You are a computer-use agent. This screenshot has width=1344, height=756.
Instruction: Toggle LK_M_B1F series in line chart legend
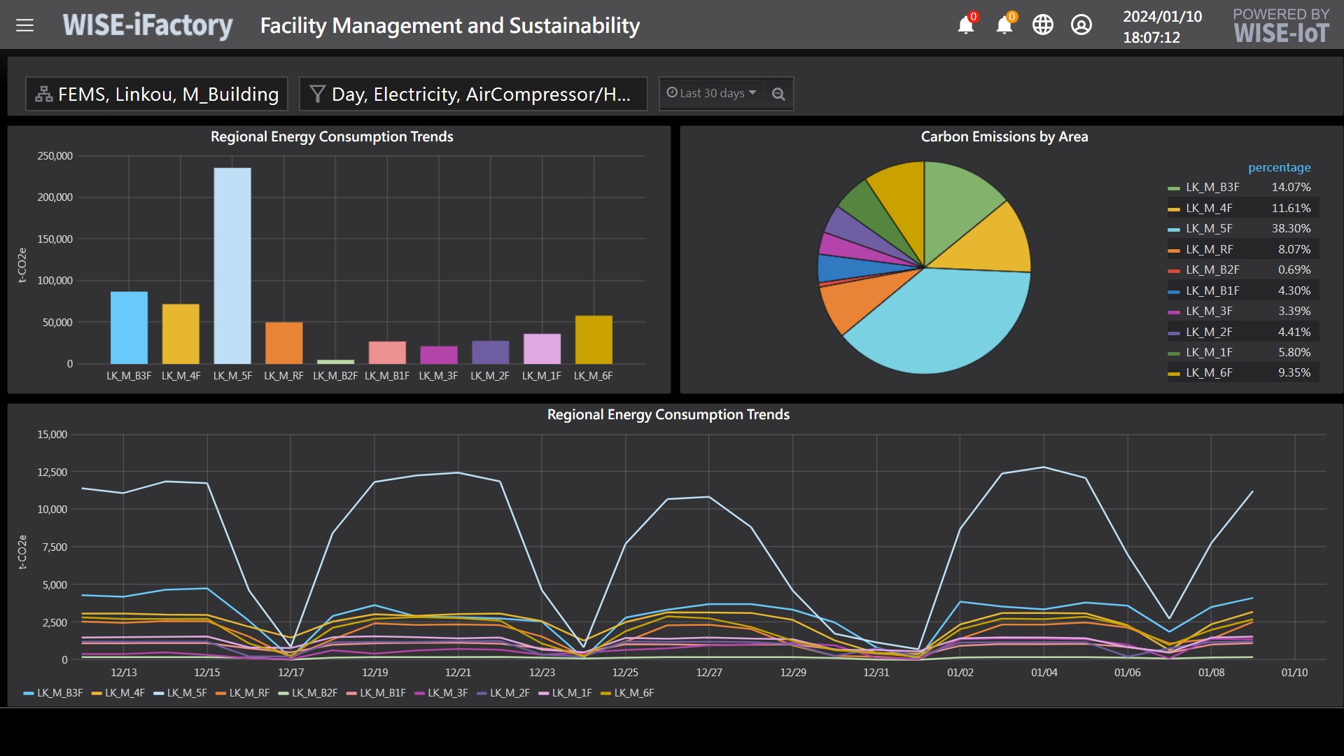click(x=377, y=693)
